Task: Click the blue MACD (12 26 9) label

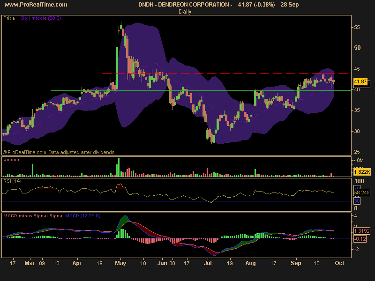Action: click(x=83, y=216)
